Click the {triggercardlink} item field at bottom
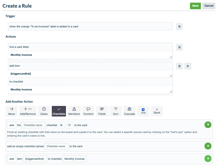Viewport: 221px width, 166px height. pos(35,159)
